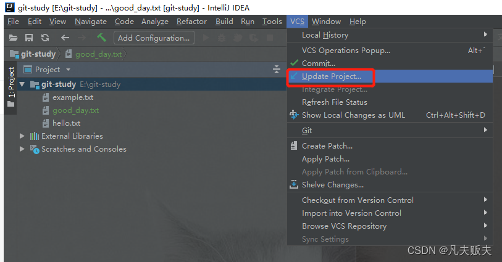
Task: Toggle the 1: Project tool window tab
Action: pos(11,86)
